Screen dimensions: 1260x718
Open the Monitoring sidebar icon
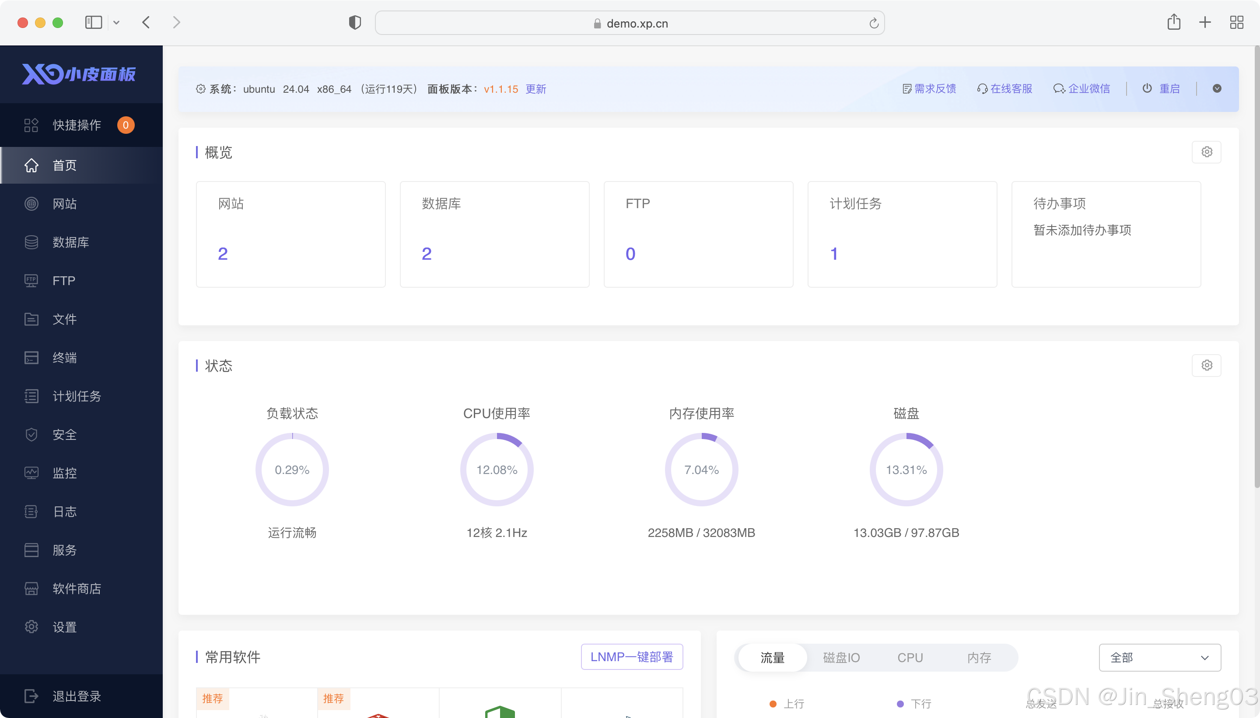tap(31, 473)
